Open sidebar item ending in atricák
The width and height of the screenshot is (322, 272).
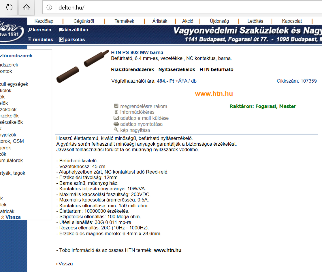point(7,211)
